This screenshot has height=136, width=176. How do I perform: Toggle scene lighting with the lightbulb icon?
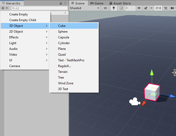tap(113, 8)
